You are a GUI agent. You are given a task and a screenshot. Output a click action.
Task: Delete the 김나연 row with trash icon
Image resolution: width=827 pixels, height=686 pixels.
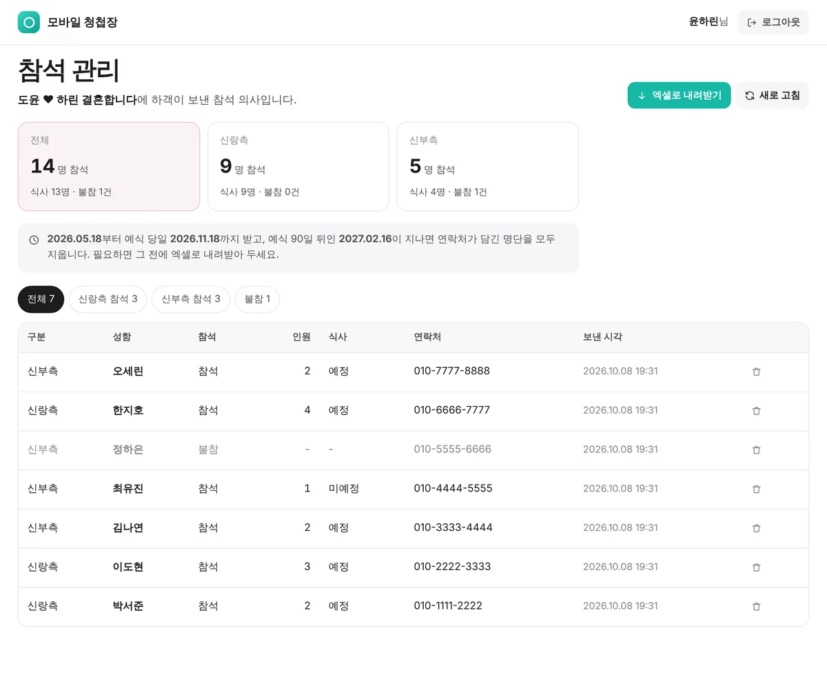pos(756,528)
